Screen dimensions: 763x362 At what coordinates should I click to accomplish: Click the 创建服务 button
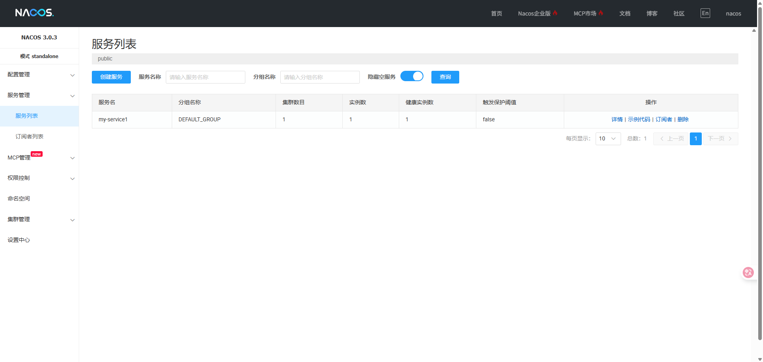111,77
